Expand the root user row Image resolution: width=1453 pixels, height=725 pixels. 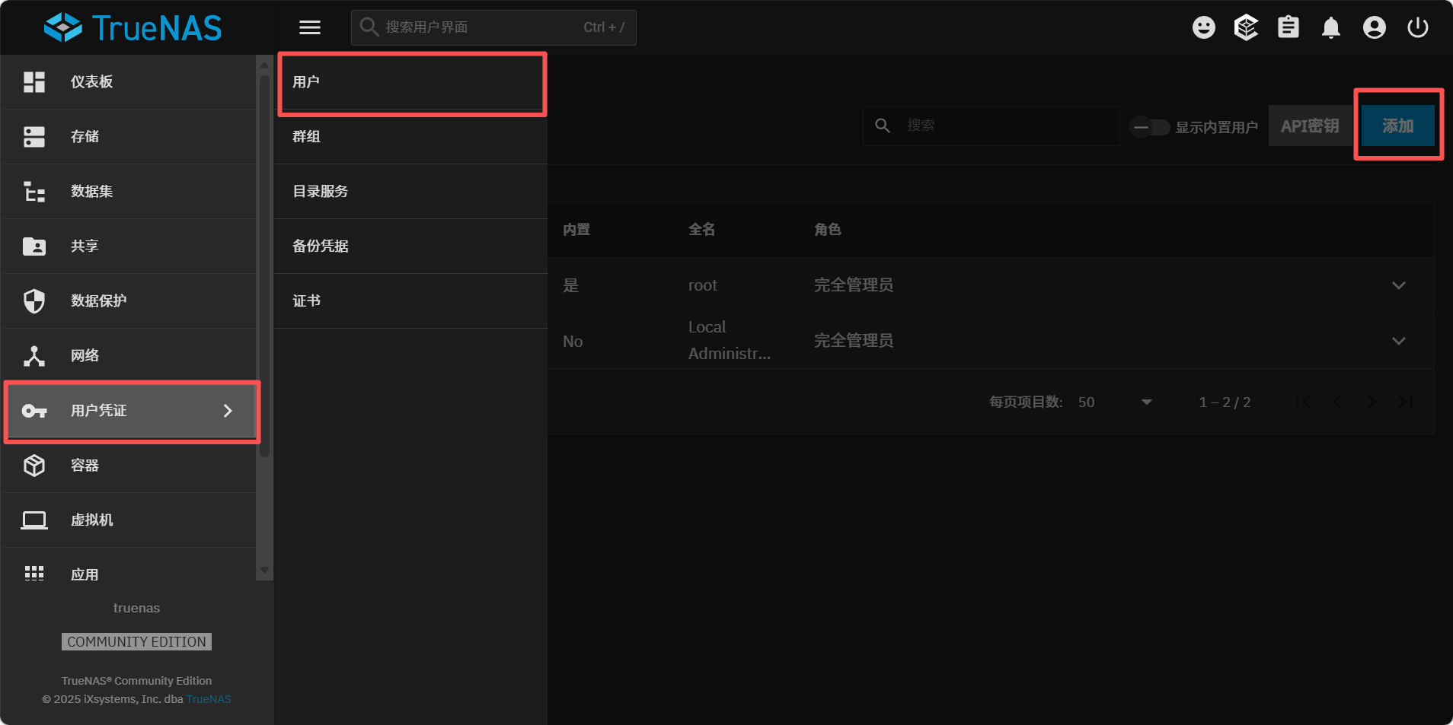coord(1398,285)
